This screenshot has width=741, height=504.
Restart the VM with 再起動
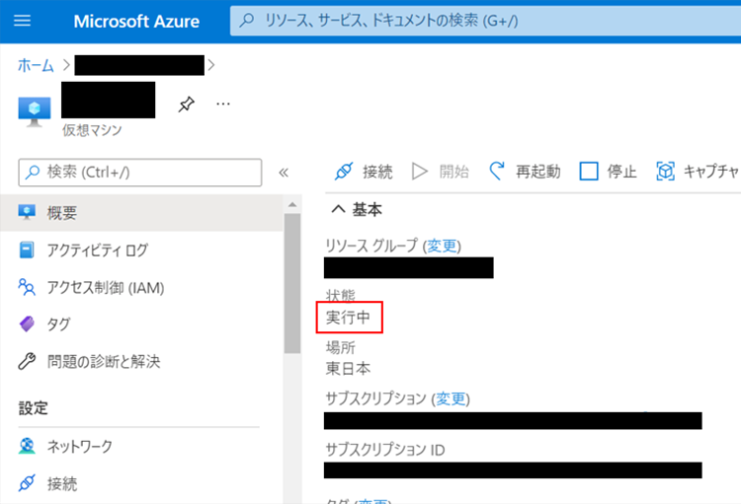point(525,172)
